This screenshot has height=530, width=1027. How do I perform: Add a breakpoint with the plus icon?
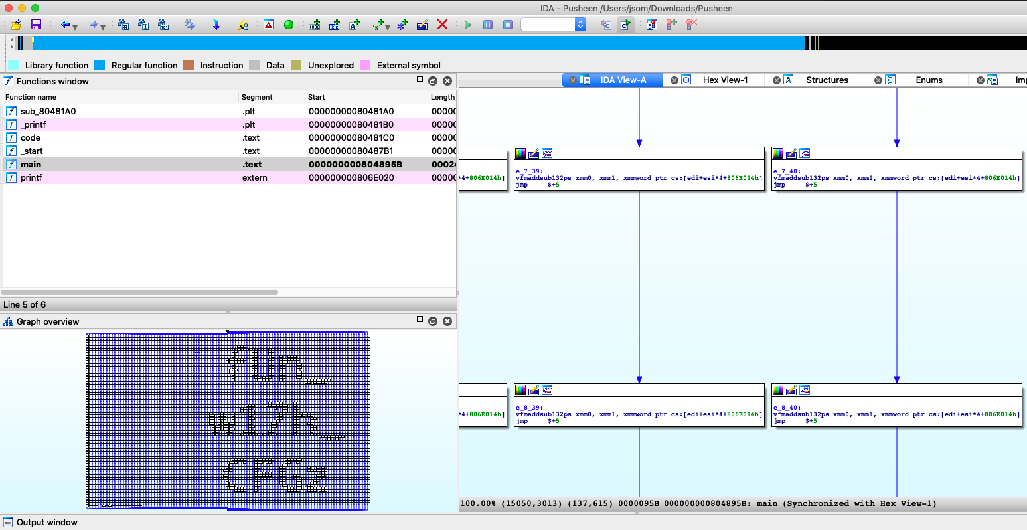point(672,25)
